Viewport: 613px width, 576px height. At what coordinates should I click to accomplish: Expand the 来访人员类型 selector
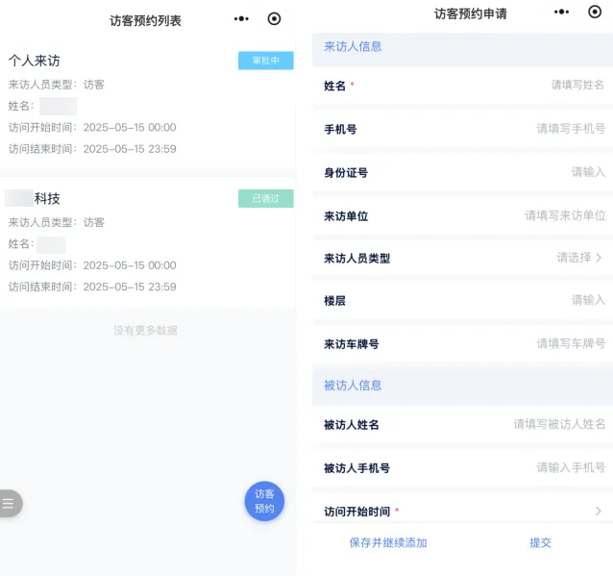(579, 258)
